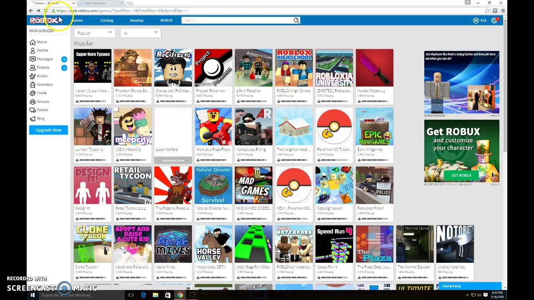Click inside the Roblox search field

click(238, 20)
